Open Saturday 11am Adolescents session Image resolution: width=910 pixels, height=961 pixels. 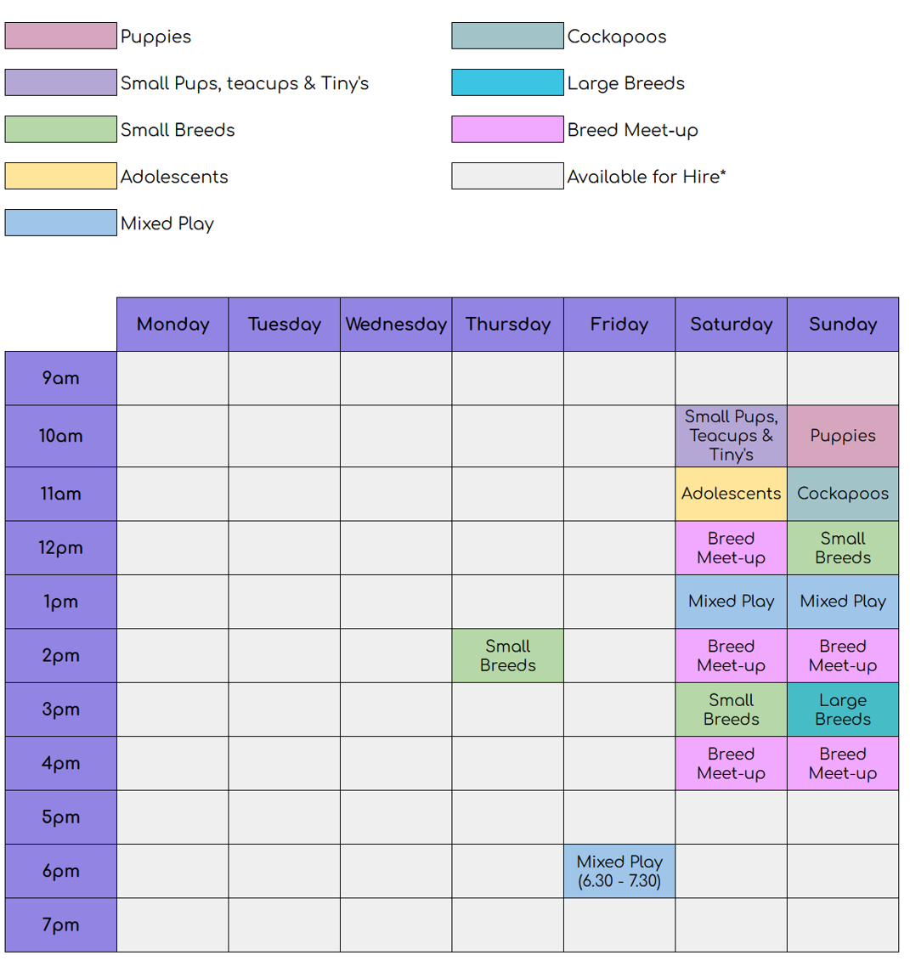[x=731, y=494]
